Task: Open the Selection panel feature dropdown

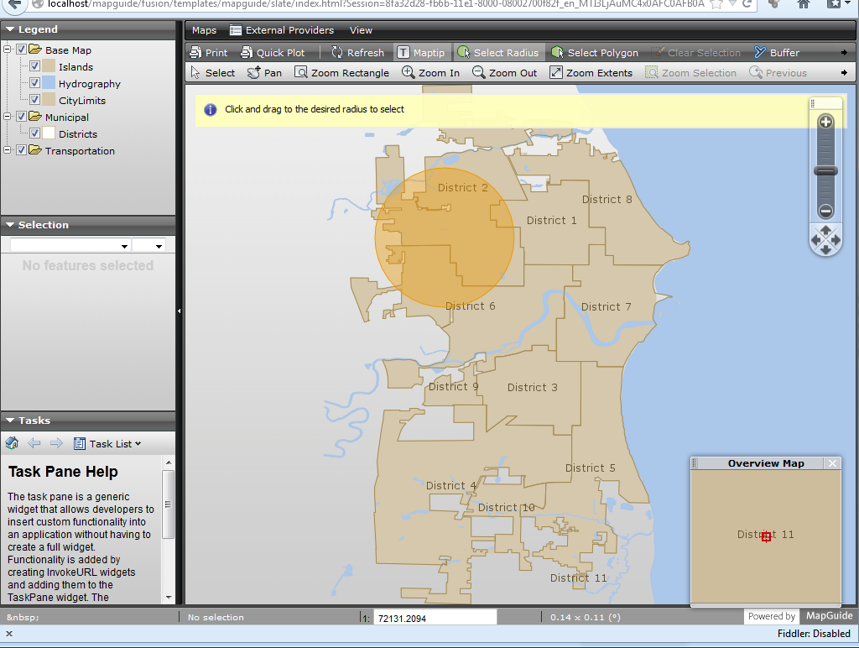Action: coord(124,246)
